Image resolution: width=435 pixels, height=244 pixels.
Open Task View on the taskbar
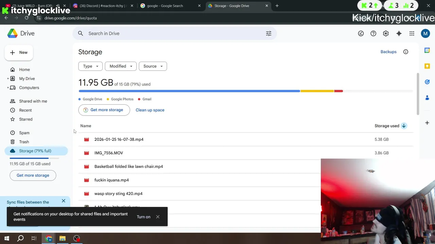(x=34, y=238)
